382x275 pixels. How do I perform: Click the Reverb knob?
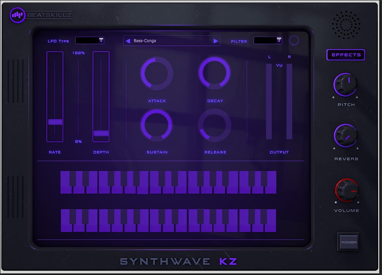click(346, 136)
